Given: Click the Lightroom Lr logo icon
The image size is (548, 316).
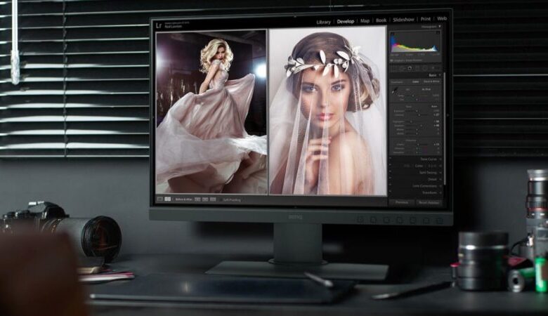Looking at the screenshot, I should (159, 25).
